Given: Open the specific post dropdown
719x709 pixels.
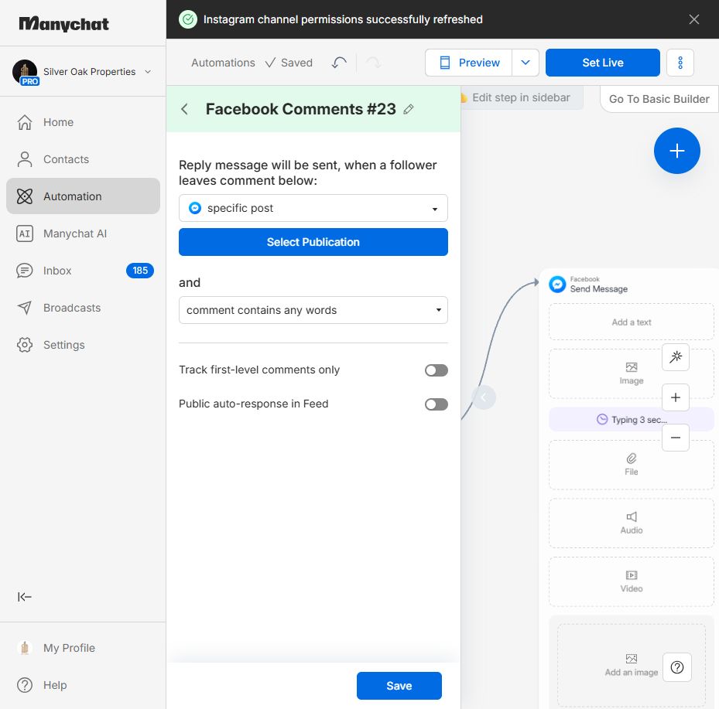Looking at the screenshot, I should pyautogui.click(x=313, y=208).
